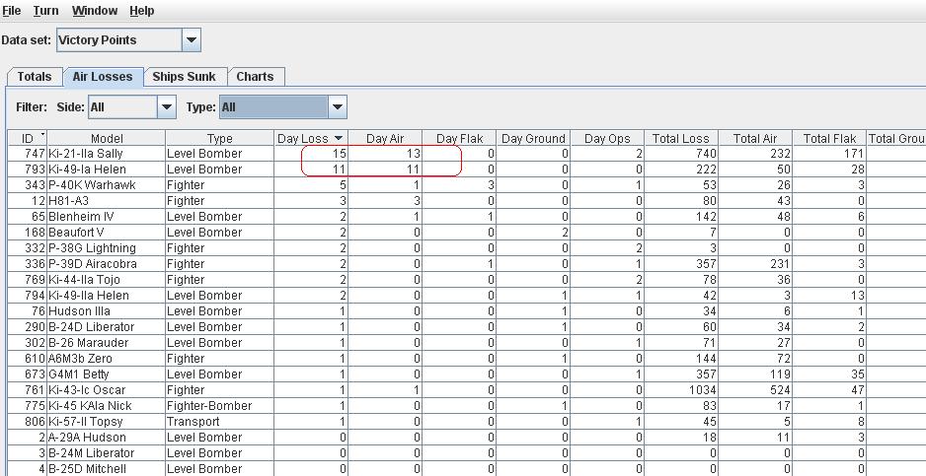Viewport: 926px width, 476px height.
Task: Click Total Air value 524
Action: click(755, 390)
